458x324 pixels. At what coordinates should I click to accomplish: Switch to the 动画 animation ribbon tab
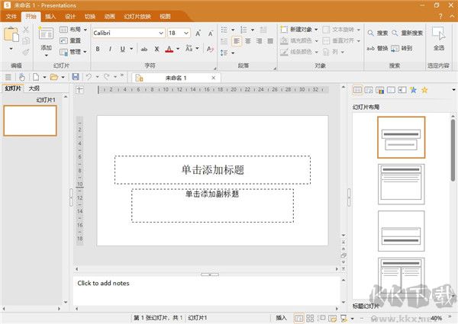pos(109,16)
